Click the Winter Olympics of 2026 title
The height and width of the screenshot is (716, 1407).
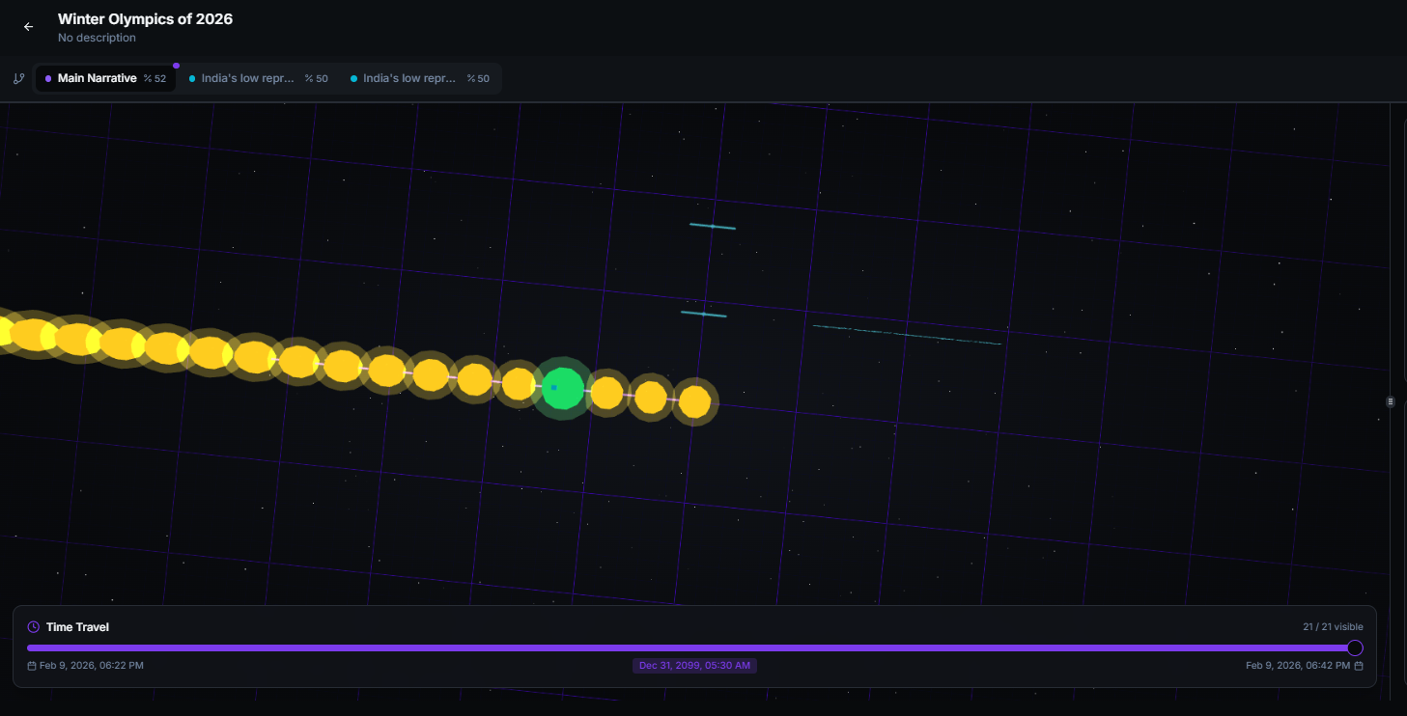[145, 18]
